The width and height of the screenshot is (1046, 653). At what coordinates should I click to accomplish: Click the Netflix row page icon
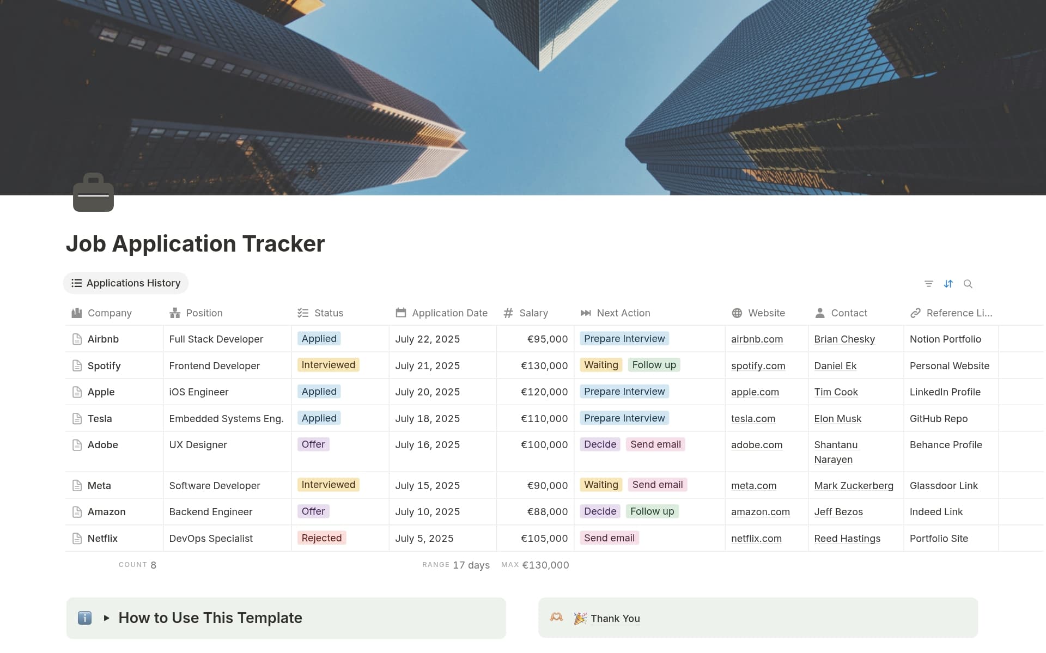pyautogui.click(x=77, y=538)
